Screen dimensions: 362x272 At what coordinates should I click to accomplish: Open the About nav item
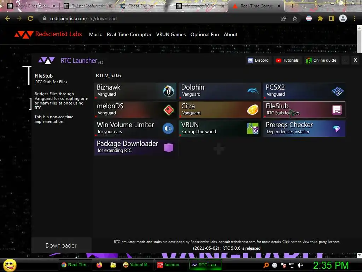pos(230,34)
